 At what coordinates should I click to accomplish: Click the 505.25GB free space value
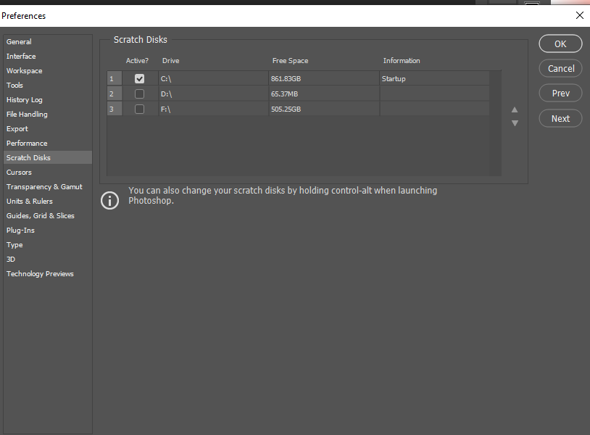coord(286,109)
